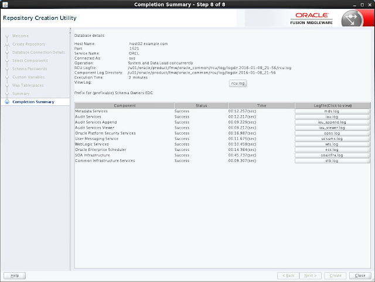The width and height of the screenshot is (375, 282).
Task: Select the Create Repository step
Action: 29,44
